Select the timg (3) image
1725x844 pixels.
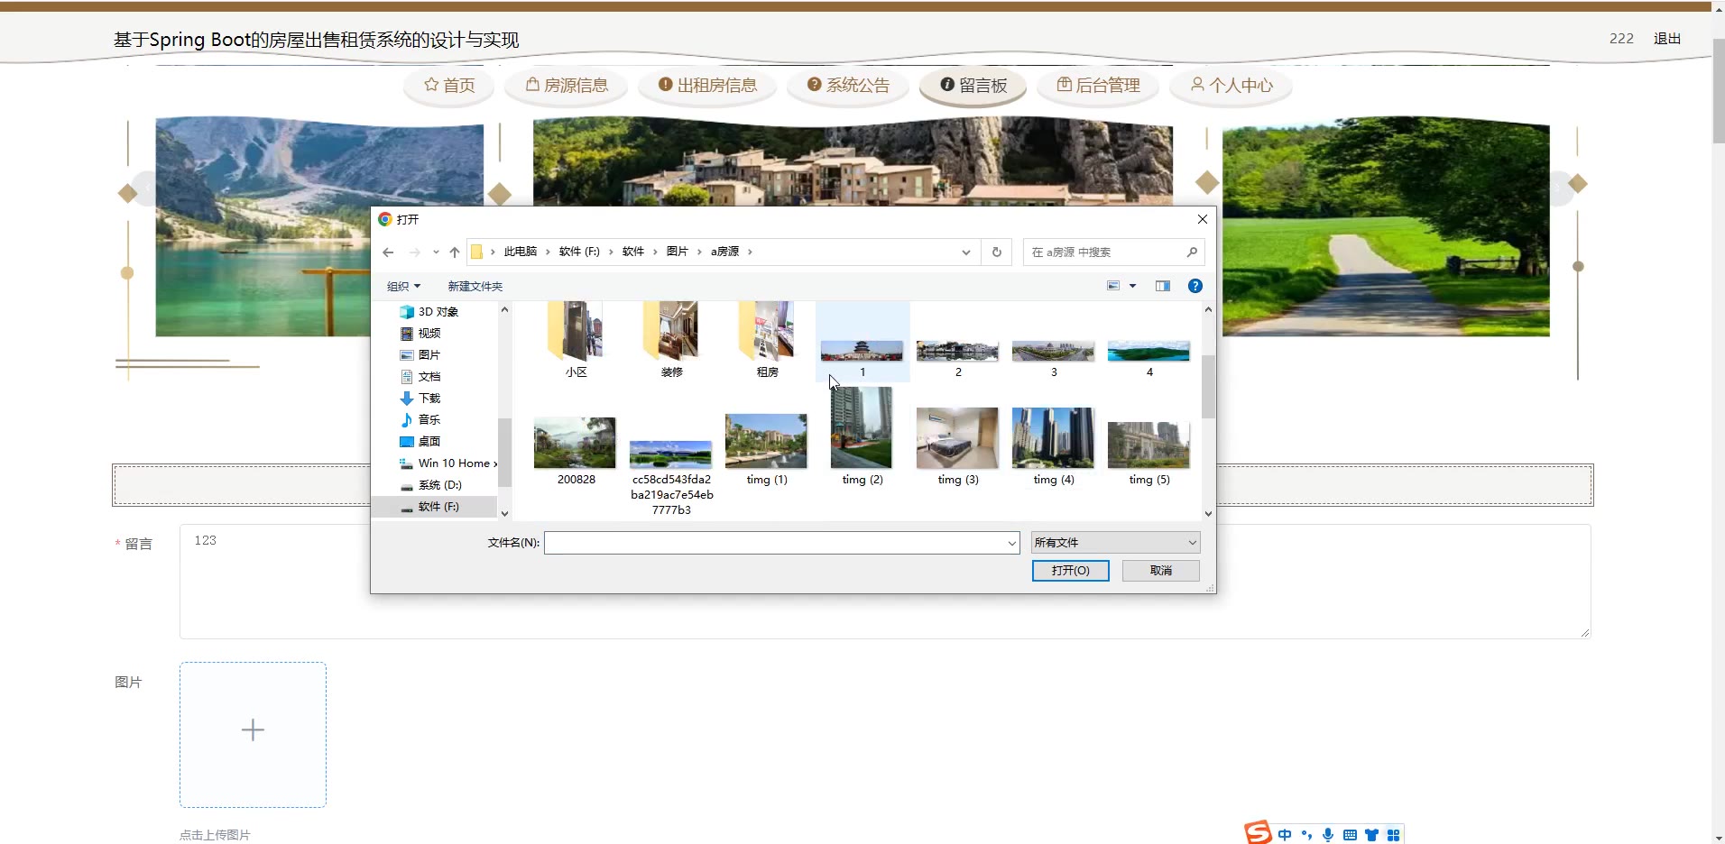click(958, 446)
